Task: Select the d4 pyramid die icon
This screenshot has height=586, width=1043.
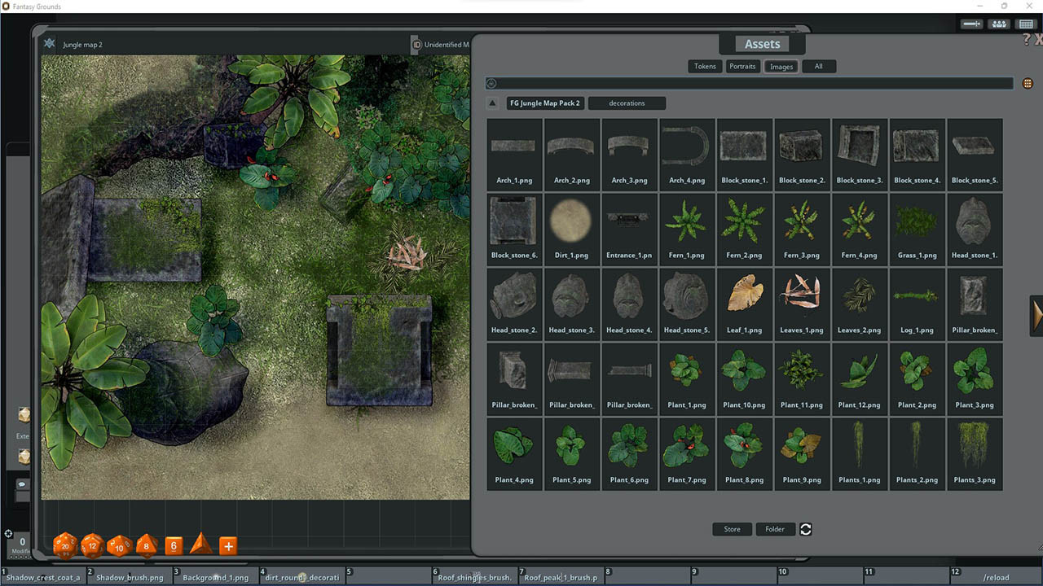Action: tap(200, 544)
